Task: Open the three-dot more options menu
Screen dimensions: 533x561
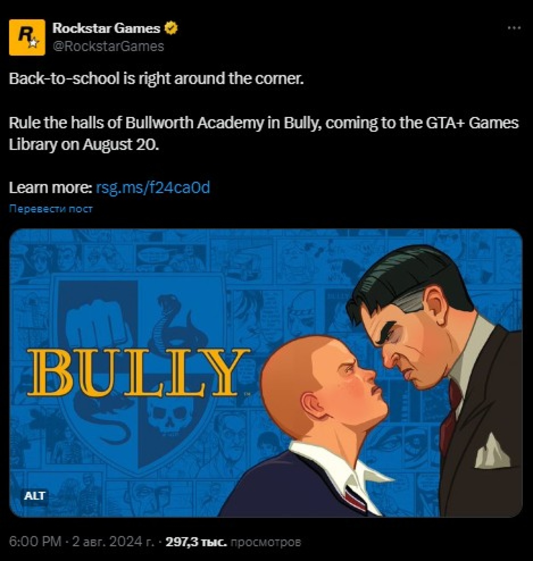Action: click(514, 28)
